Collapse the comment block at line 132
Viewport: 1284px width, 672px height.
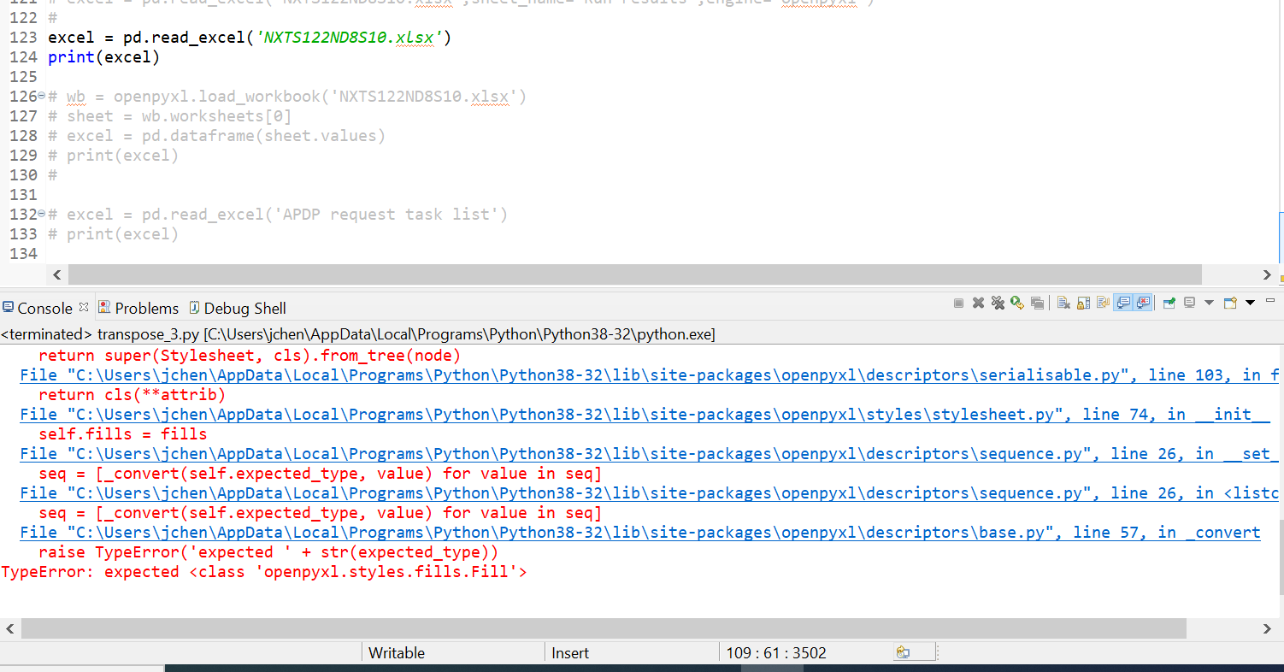point(42,214)
